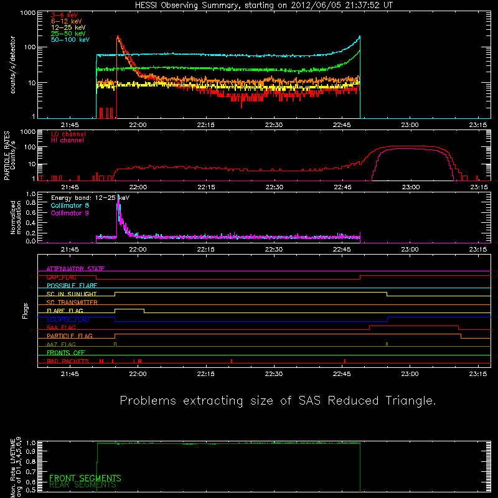This screenshot has width=498, height=498.
Task: Click the 0.9 tick on the livetime axis
Action: 31,451
